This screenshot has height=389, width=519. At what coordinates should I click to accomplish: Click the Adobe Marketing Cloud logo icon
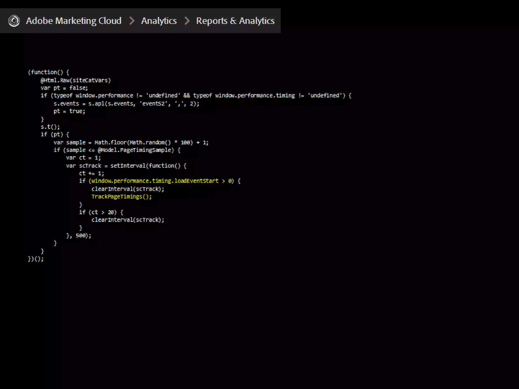pos(14,21)
